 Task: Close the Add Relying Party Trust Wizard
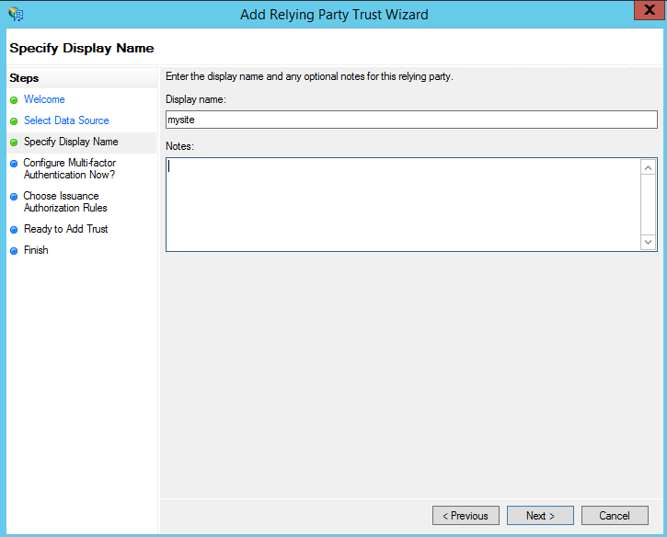[650, 10]
